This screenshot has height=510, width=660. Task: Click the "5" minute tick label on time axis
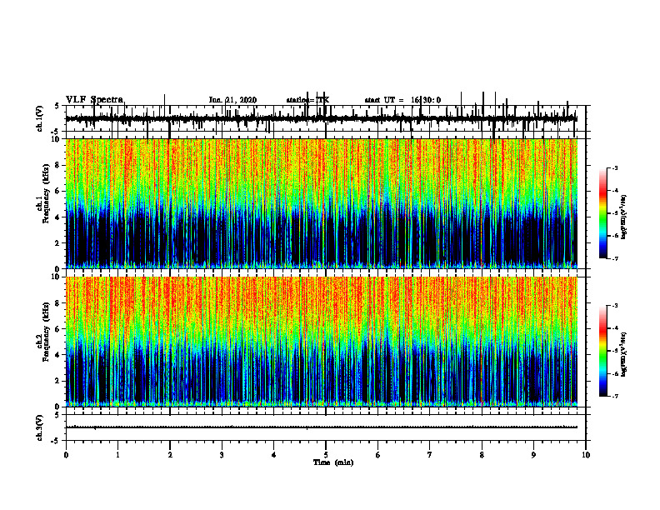[x=326, y=455]
